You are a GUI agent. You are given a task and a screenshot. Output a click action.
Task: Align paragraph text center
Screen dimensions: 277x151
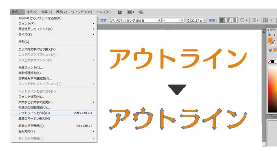228,20
